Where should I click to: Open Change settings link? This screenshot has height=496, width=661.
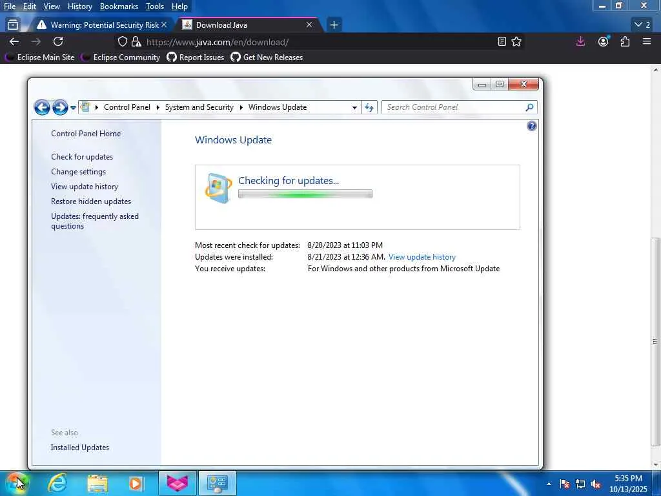coord(78,172)
